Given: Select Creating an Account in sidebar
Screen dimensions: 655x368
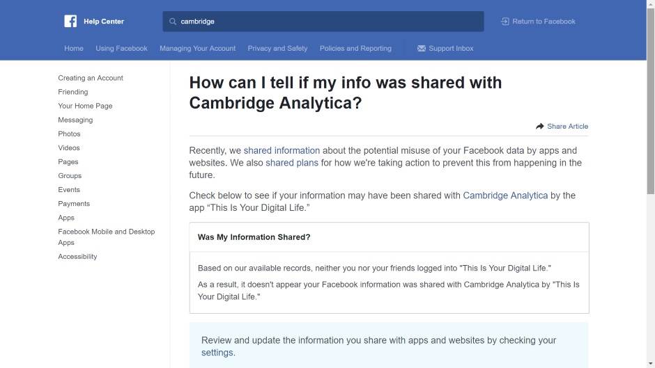Looking at the screenshot, I should 91,78.
